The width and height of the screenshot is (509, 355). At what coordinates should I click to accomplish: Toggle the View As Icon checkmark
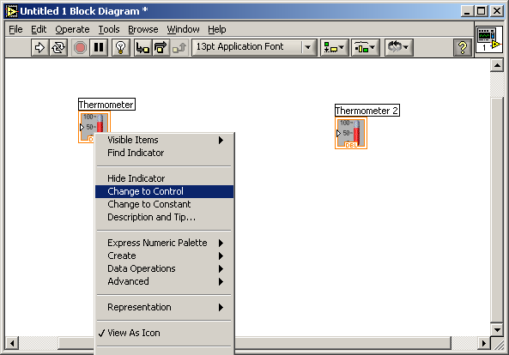click(164, 333)
